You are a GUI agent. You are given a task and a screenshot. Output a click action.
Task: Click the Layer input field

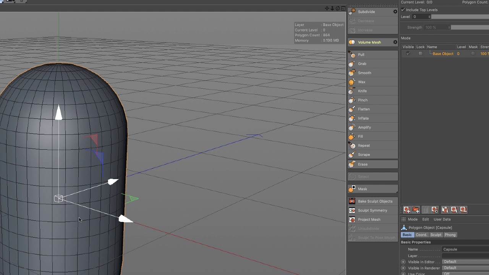pyautogui.click(x=465, y=256)
